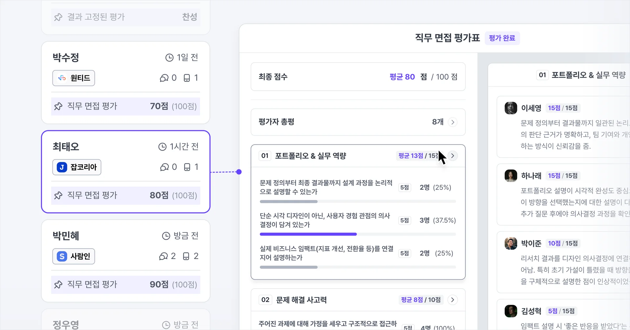Click 박이준's reviewer avatar

click(511, 243)
